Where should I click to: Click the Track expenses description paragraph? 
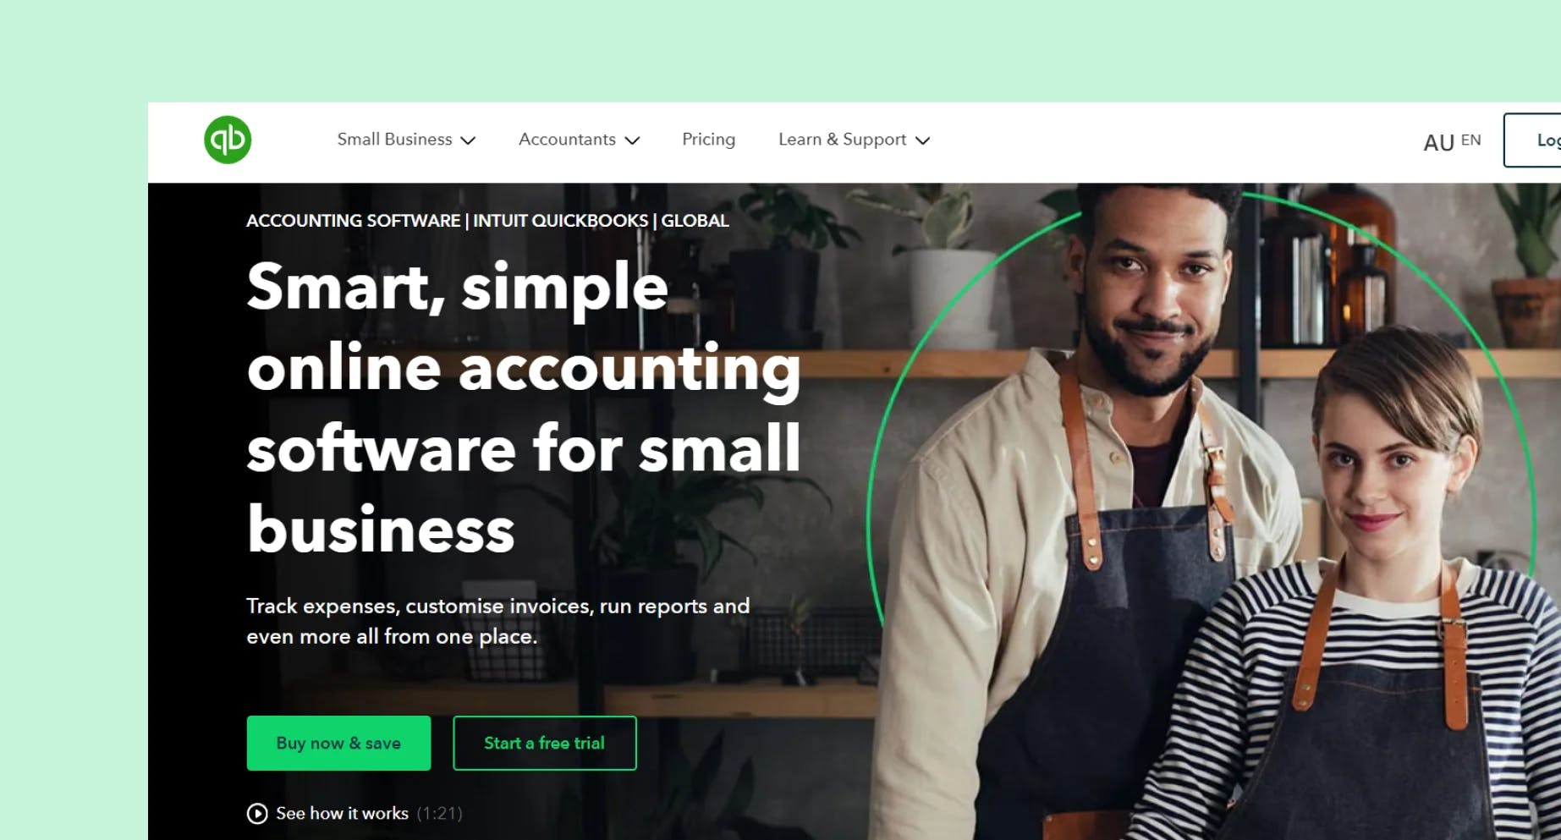(498, 621)
